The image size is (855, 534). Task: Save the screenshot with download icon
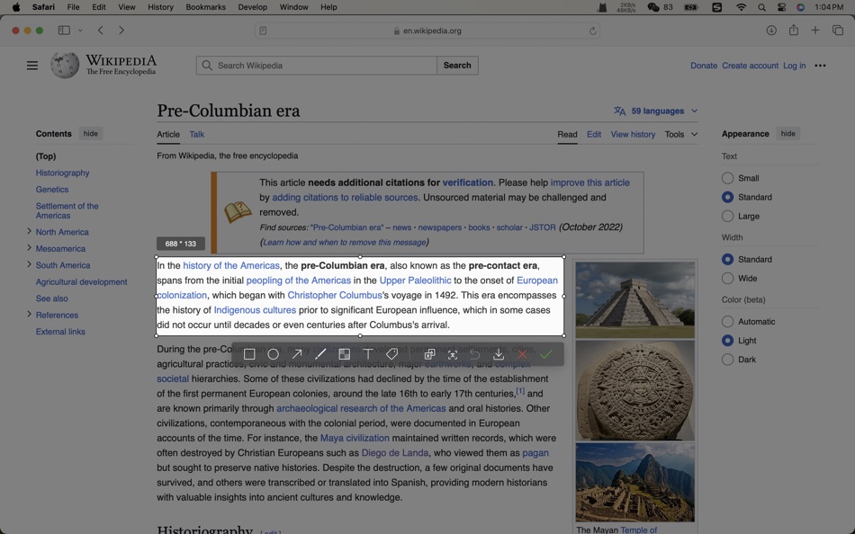[499, 354]
